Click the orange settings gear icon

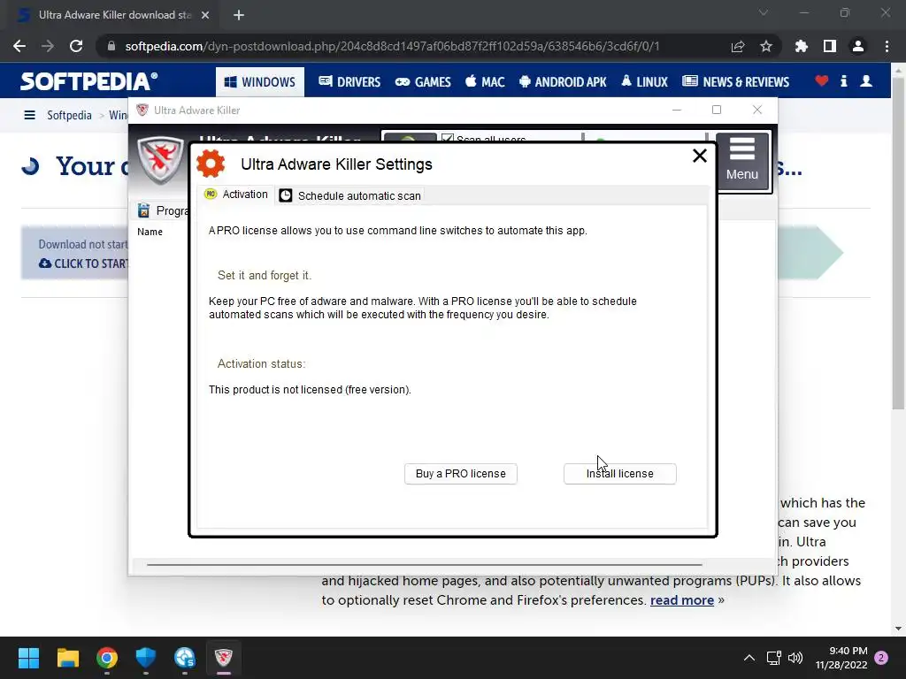point(211,164)
